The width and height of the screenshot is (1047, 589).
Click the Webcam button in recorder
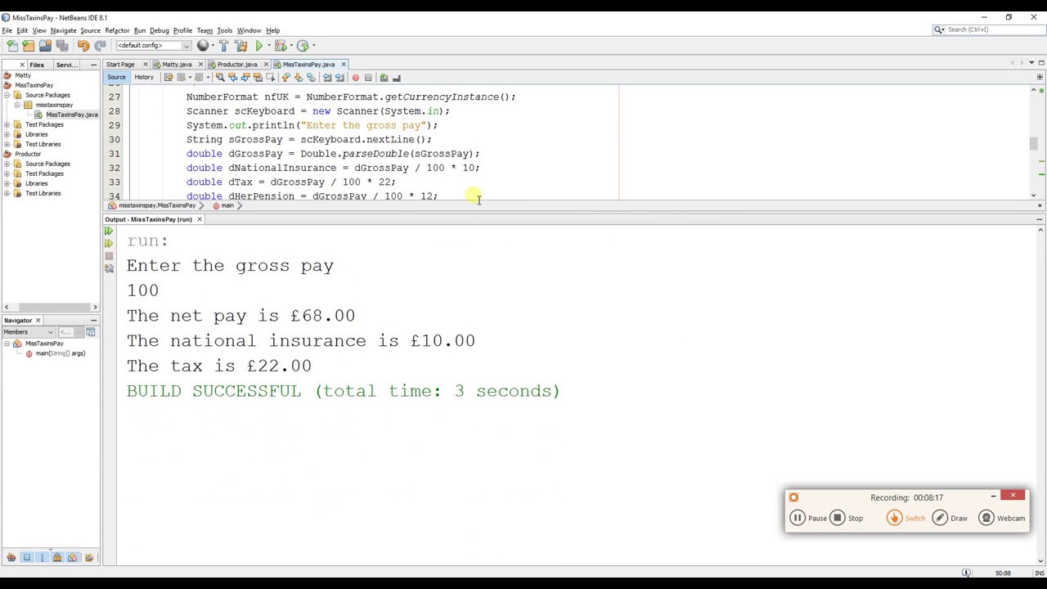[x=1002, y=518]
